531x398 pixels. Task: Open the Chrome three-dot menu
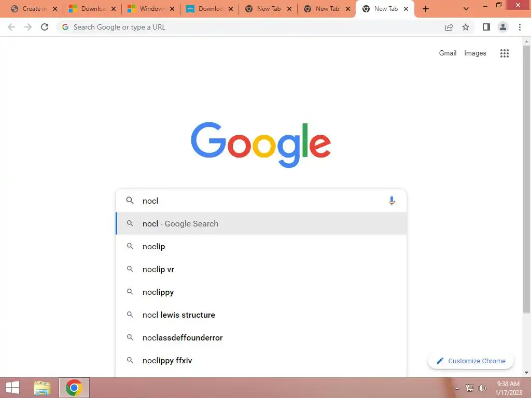tap(520, 27)
